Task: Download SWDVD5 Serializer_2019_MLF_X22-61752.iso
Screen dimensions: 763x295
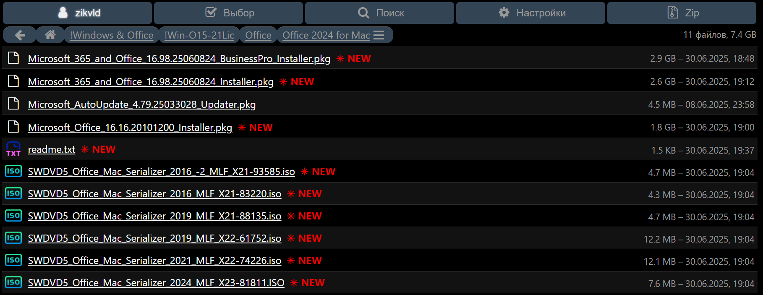Action: (x=154, y=238)
